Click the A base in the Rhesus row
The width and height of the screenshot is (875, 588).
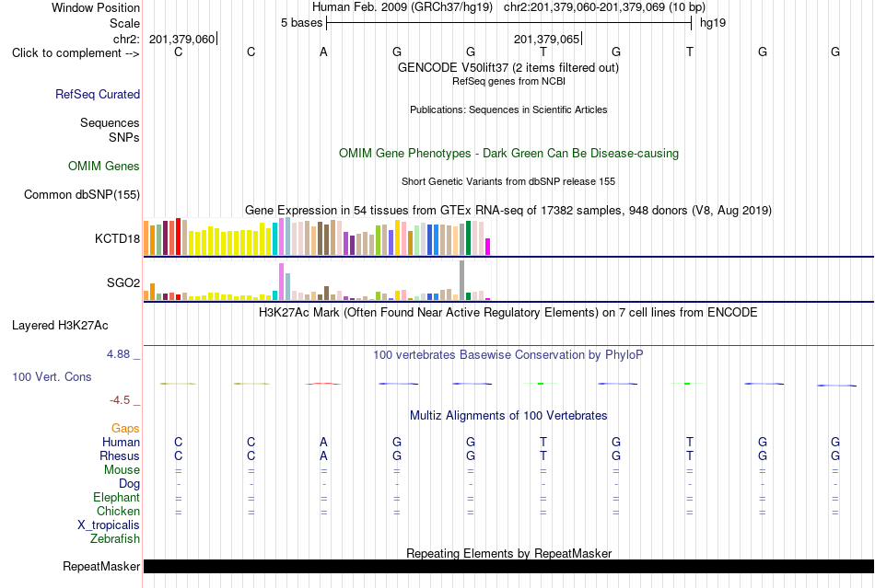click(x=323, y=455)
